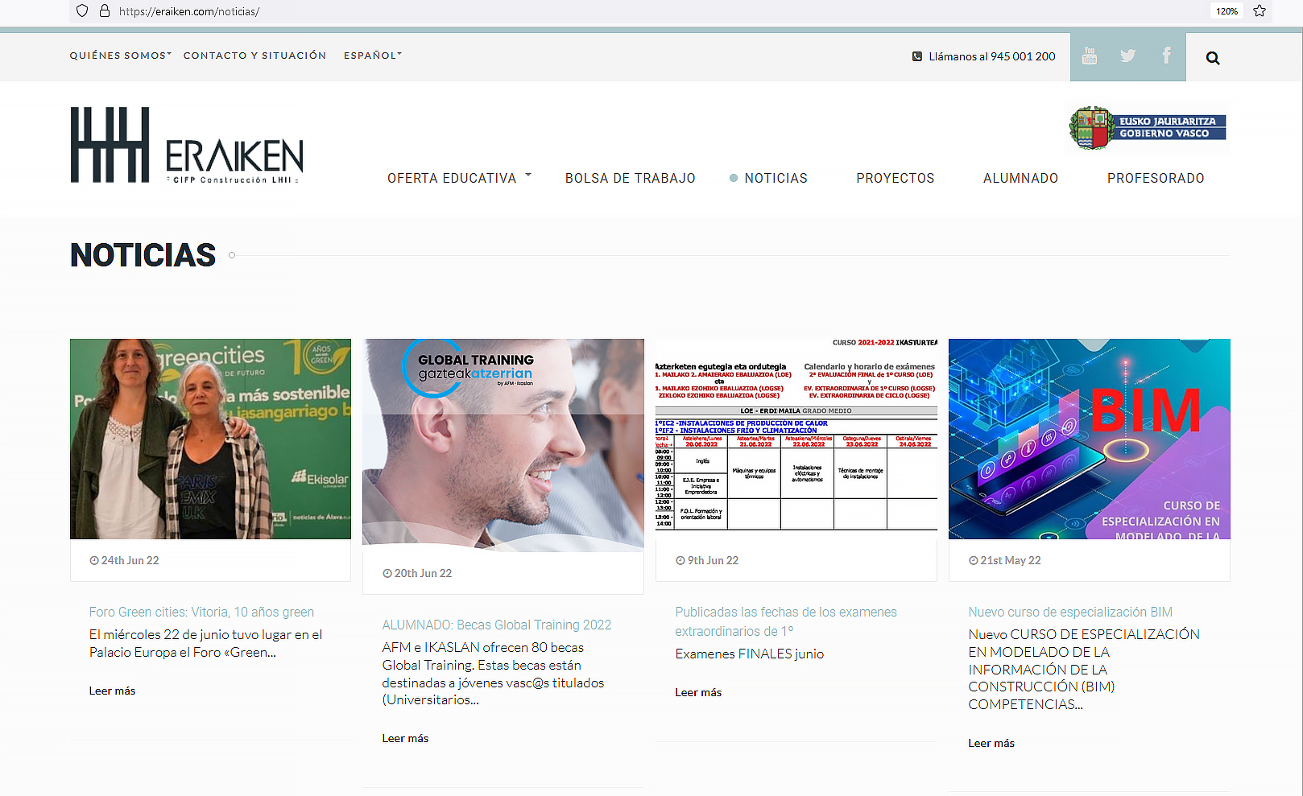Open the Facebook social icon
This screenshot has width=1303, height=796.
pos(1166,56)
